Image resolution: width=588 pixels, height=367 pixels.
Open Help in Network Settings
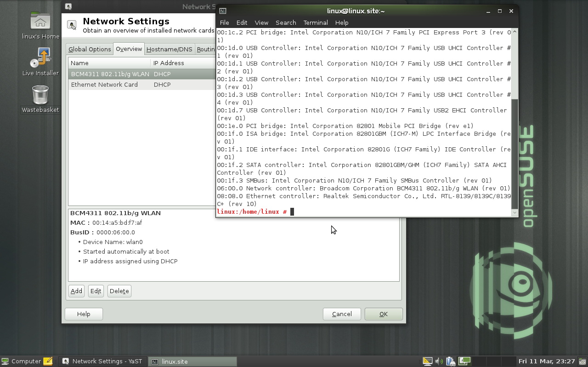click(x=84, y=314)
